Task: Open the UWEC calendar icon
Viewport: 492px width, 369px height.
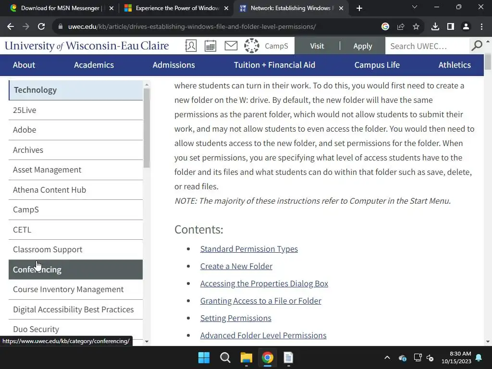Action: [x=210, y=46]
